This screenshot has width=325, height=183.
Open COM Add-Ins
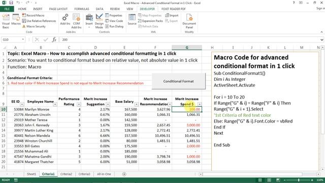[76, 21]
